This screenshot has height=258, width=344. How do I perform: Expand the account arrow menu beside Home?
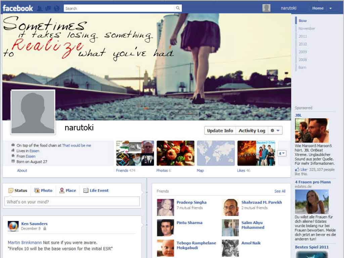point(331,8)
